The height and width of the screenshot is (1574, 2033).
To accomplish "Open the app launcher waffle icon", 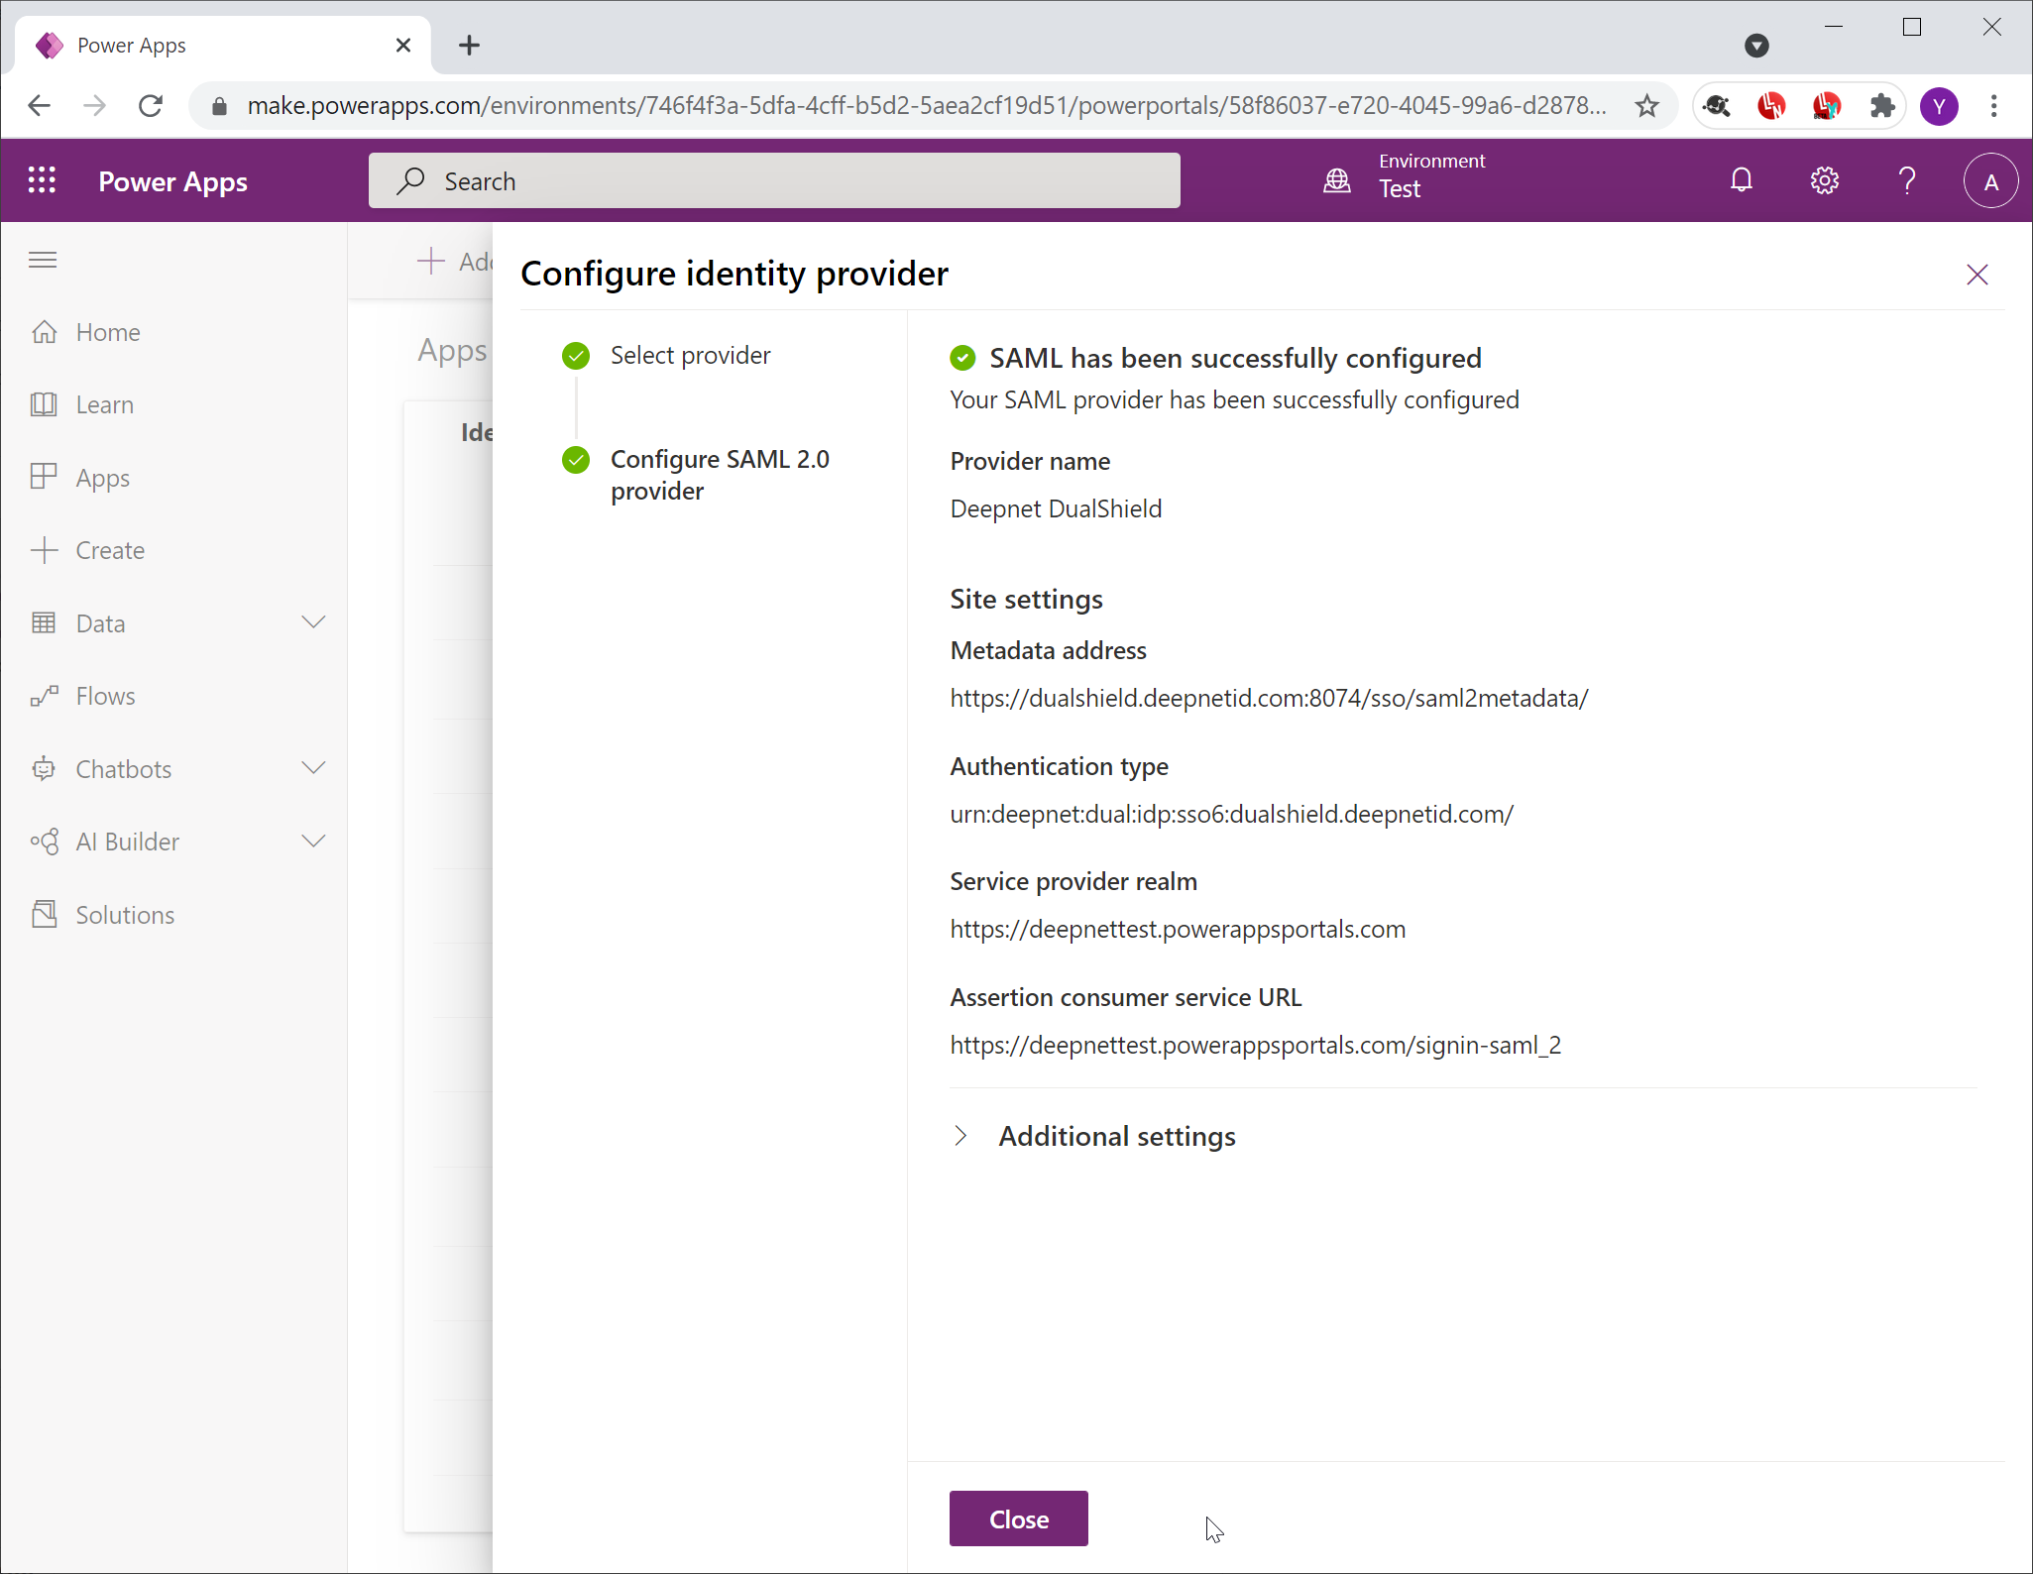I will tap(42, 180).
